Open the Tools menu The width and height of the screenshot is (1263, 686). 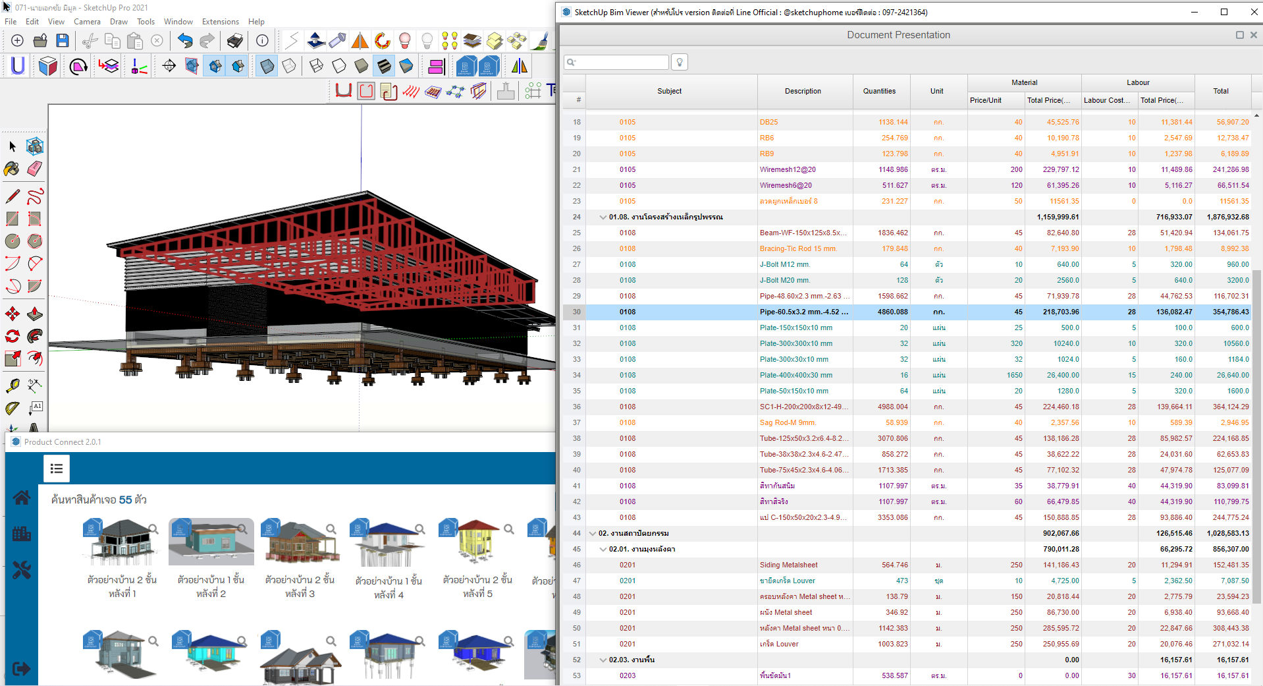[146, 22]
